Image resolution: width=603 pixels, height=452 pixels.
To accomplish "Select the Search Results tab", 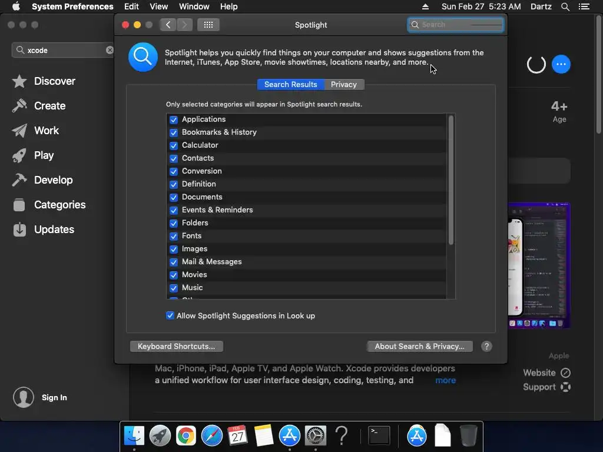I will 291,85.
